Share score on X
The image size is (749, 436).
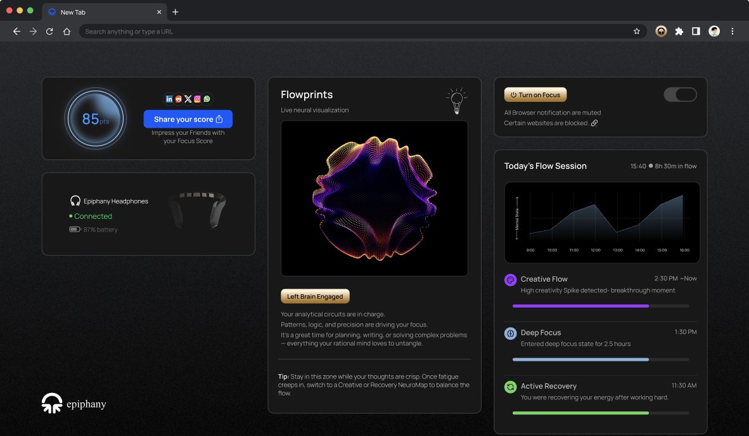coord(188,99)
